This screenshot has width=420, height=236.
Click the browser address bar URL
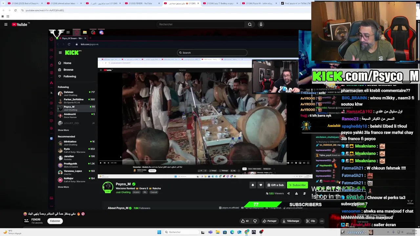(45, 10)
